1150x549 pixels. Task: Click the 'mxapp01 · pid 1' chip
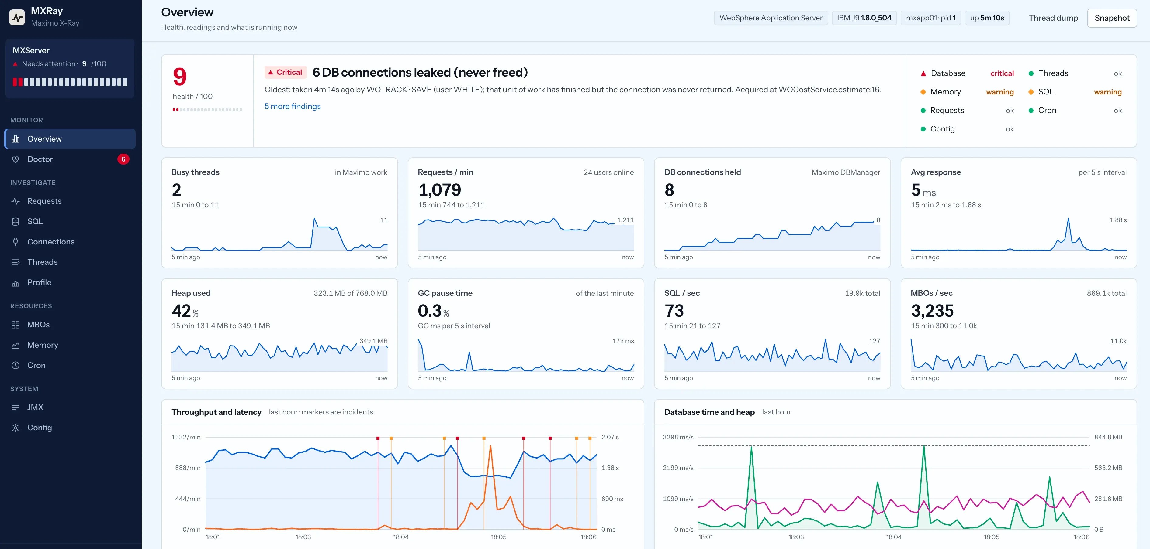click(930, 18)
